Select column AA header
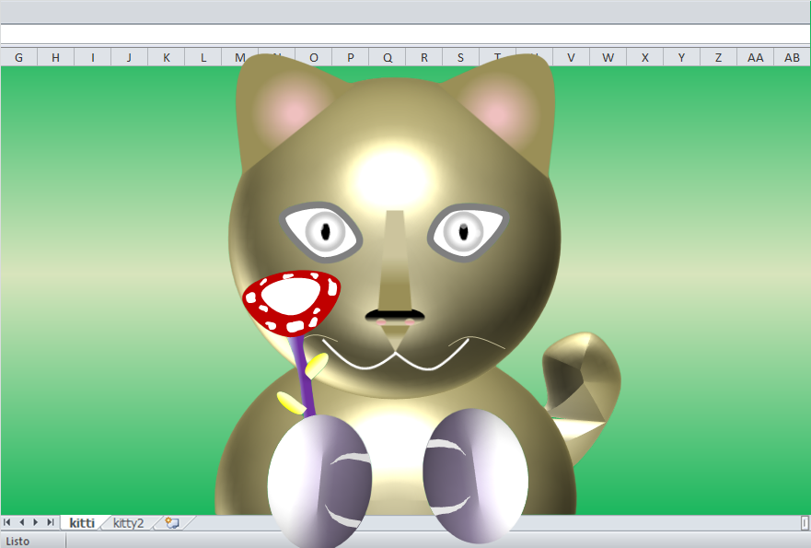This screenshot has height=548, width=811. [755, 57]
